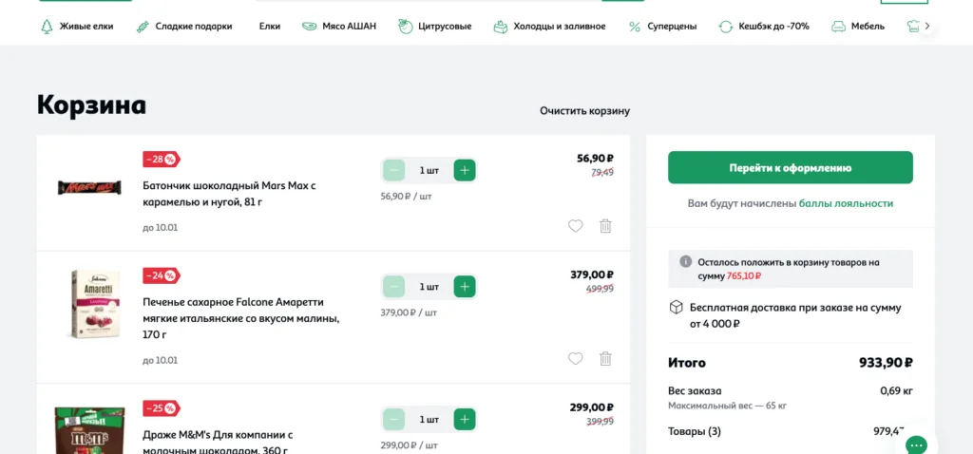Click Очистить корзину link

click(584, 111)
